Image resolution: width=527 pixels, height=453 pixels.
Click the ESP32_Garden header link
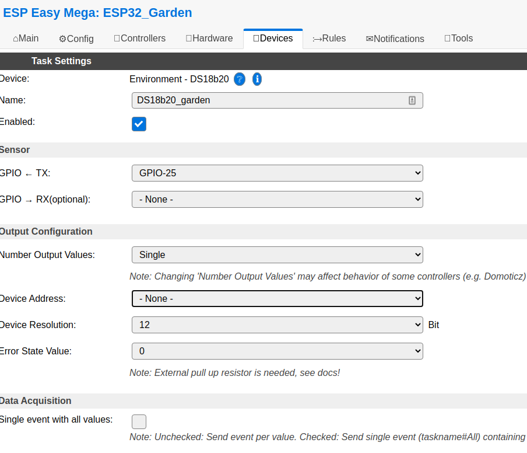pos(97,12)
